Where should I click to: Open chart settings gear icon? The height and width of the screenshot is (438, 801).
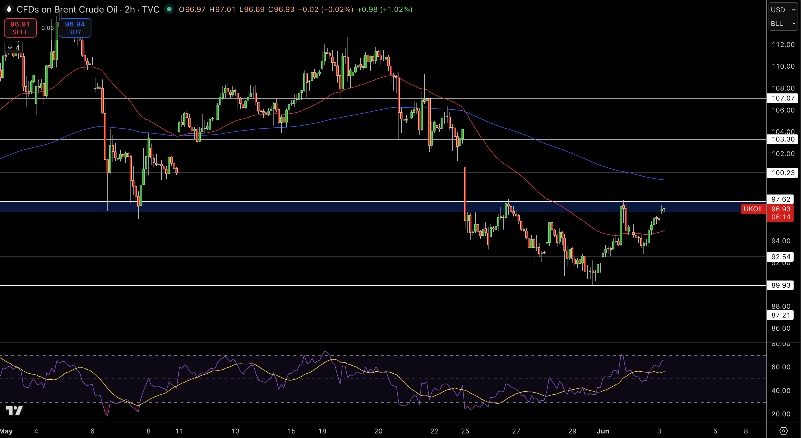click(x=784, y=431)
